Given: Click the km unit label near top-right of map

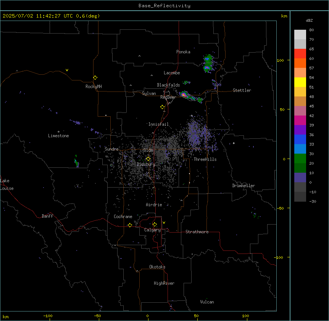Looking at the screenshot, I should (284, 16).
